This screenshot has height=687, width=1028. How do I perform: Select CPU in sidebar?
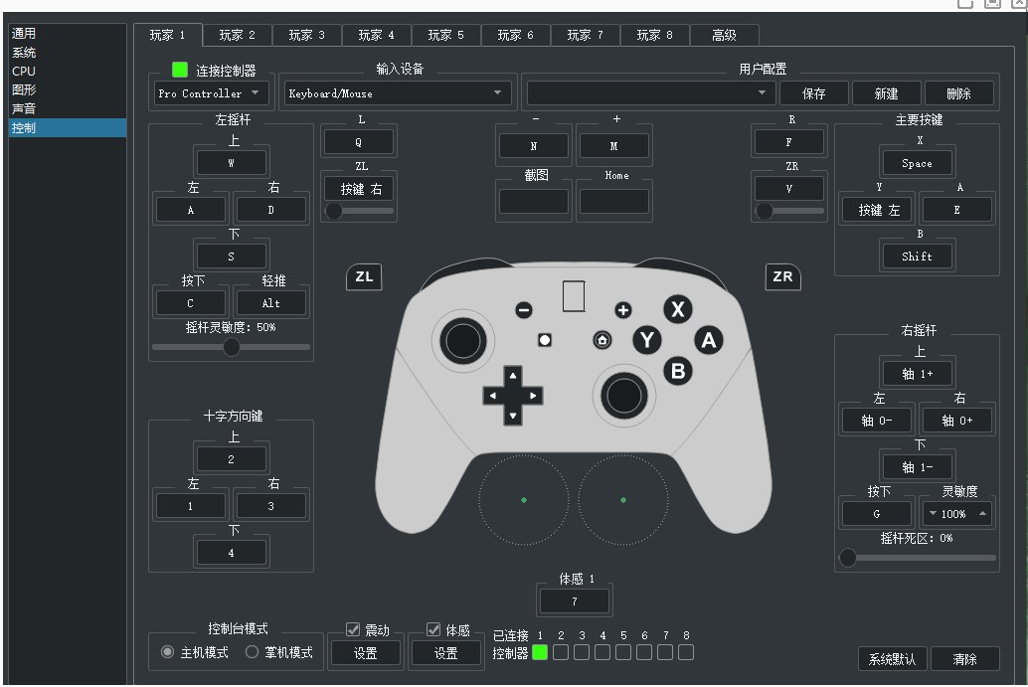tap(67, 71)
